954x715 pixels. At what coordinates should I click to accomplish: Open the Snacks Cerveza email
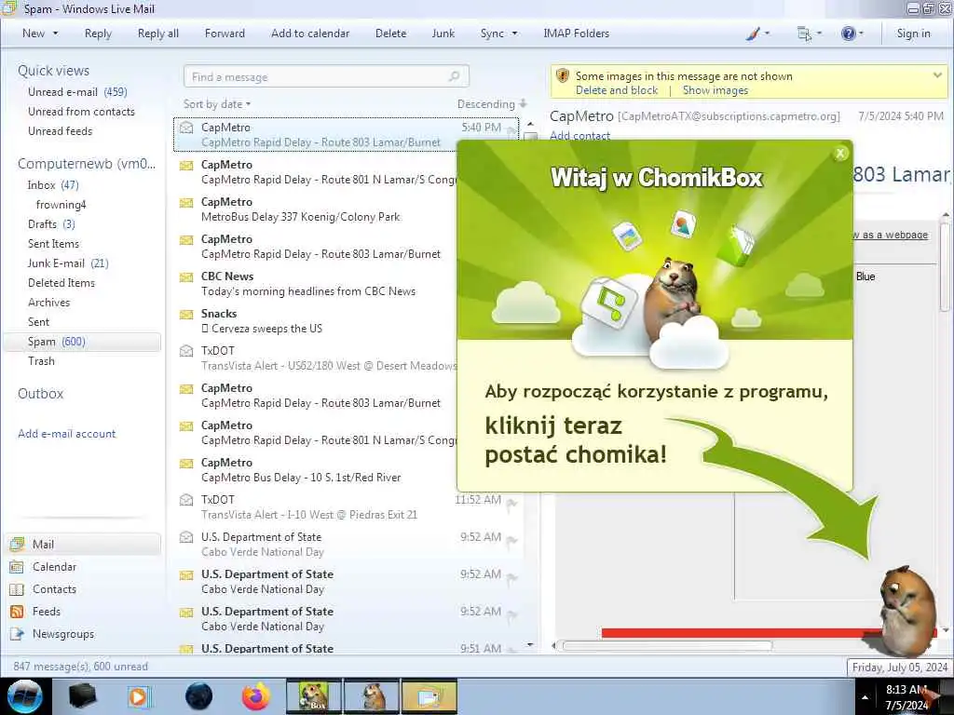pyautogui.click(x=316, y=320)
